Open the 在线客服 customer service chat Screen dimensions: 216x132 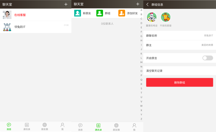36,15
